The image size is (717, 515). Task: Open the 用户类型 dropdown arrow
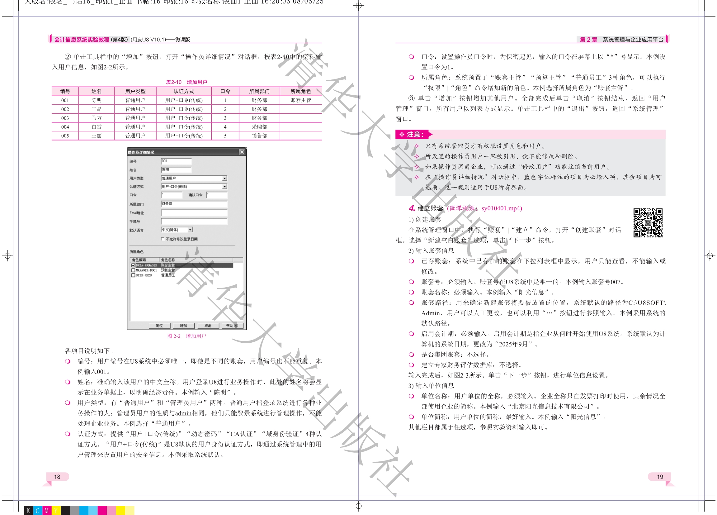point(224,179)
